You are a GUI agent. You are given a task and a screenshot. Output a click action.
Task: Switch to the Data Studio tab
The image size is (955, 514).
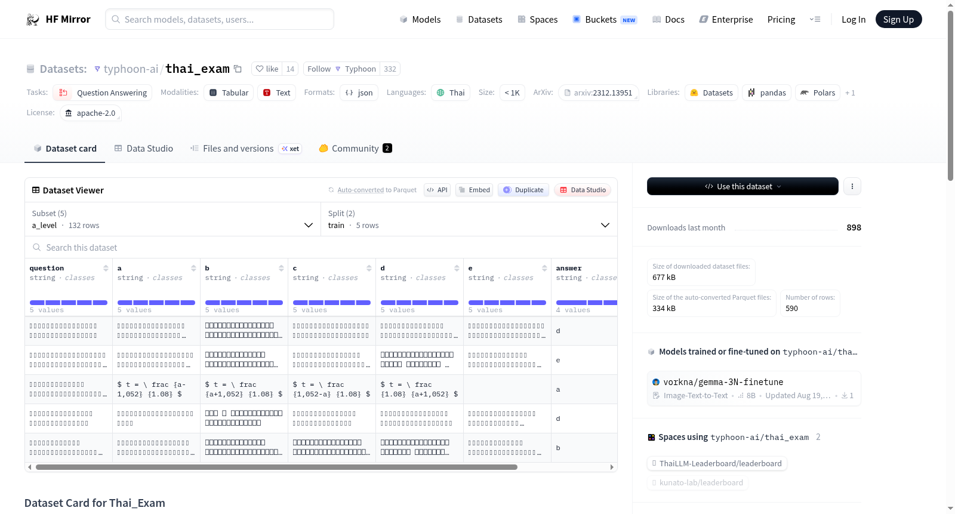pyautogui.click(x=144, y=149)
